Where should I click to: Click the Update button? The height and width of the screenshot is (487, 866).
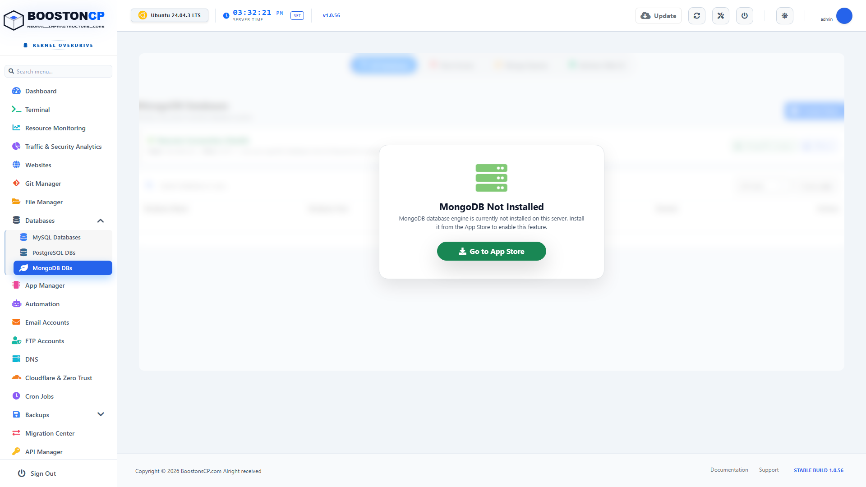[x=659, y=16]
